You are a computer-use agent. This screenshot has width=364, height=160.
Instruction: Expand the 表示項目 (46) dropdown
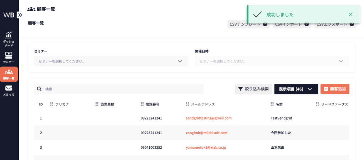click(296, 89)
